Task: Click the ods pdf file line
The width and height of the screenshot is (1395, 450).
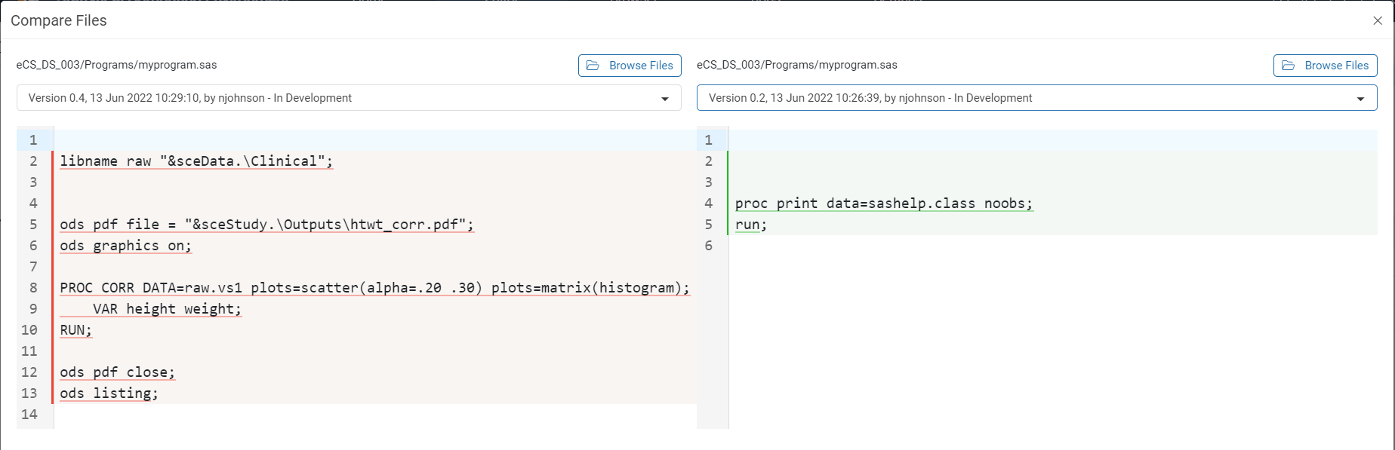Action: click(x=266, y=225)
